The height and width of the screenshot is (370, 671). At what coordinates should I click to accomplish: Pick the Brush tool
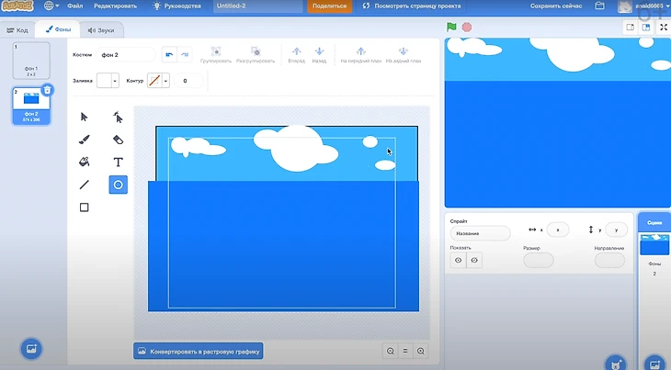click(85, 140)
